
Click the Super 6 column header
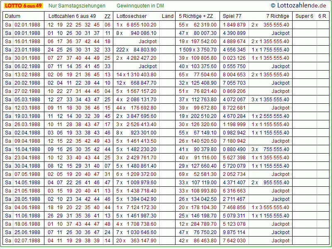304,16
